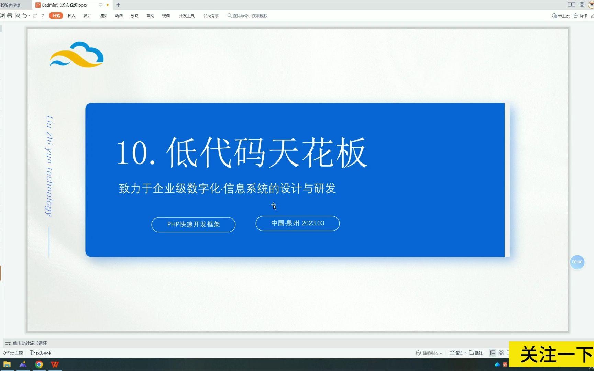
Task: Click the display icon on the document tab
Action: (101, 5)
